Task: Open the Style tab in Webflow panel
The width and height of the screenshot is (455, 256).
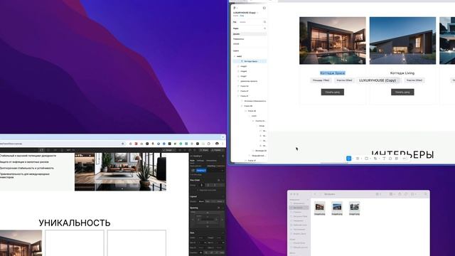Action: click(x=192, y=161)
